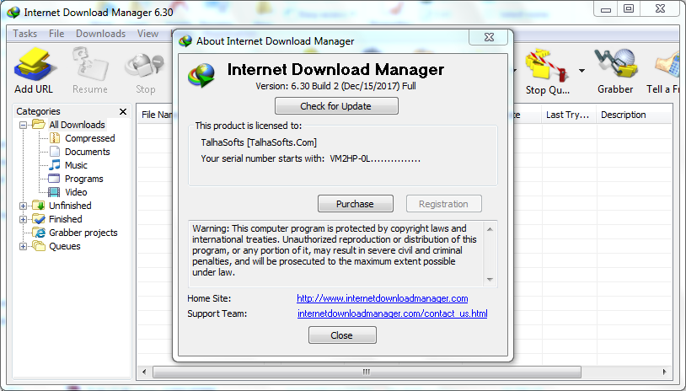Close the About dialog via X button
Screen dimensions: 686x391
click(x=489, y=38)
